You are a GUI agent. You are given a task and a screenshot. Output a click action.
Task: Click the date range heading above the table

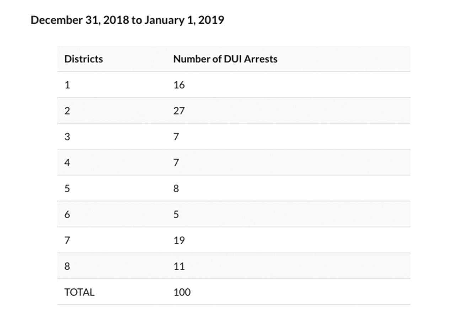(127, 20)
